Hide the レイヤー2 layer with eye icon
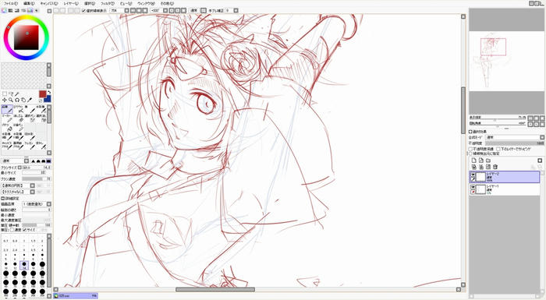 point(473,175)
